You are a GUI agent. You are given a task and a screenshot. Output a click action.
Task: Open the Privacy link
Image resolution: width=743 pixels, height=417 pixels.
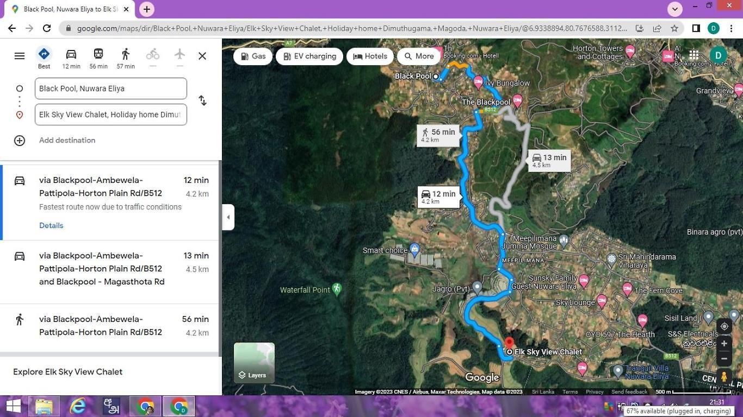595,391
